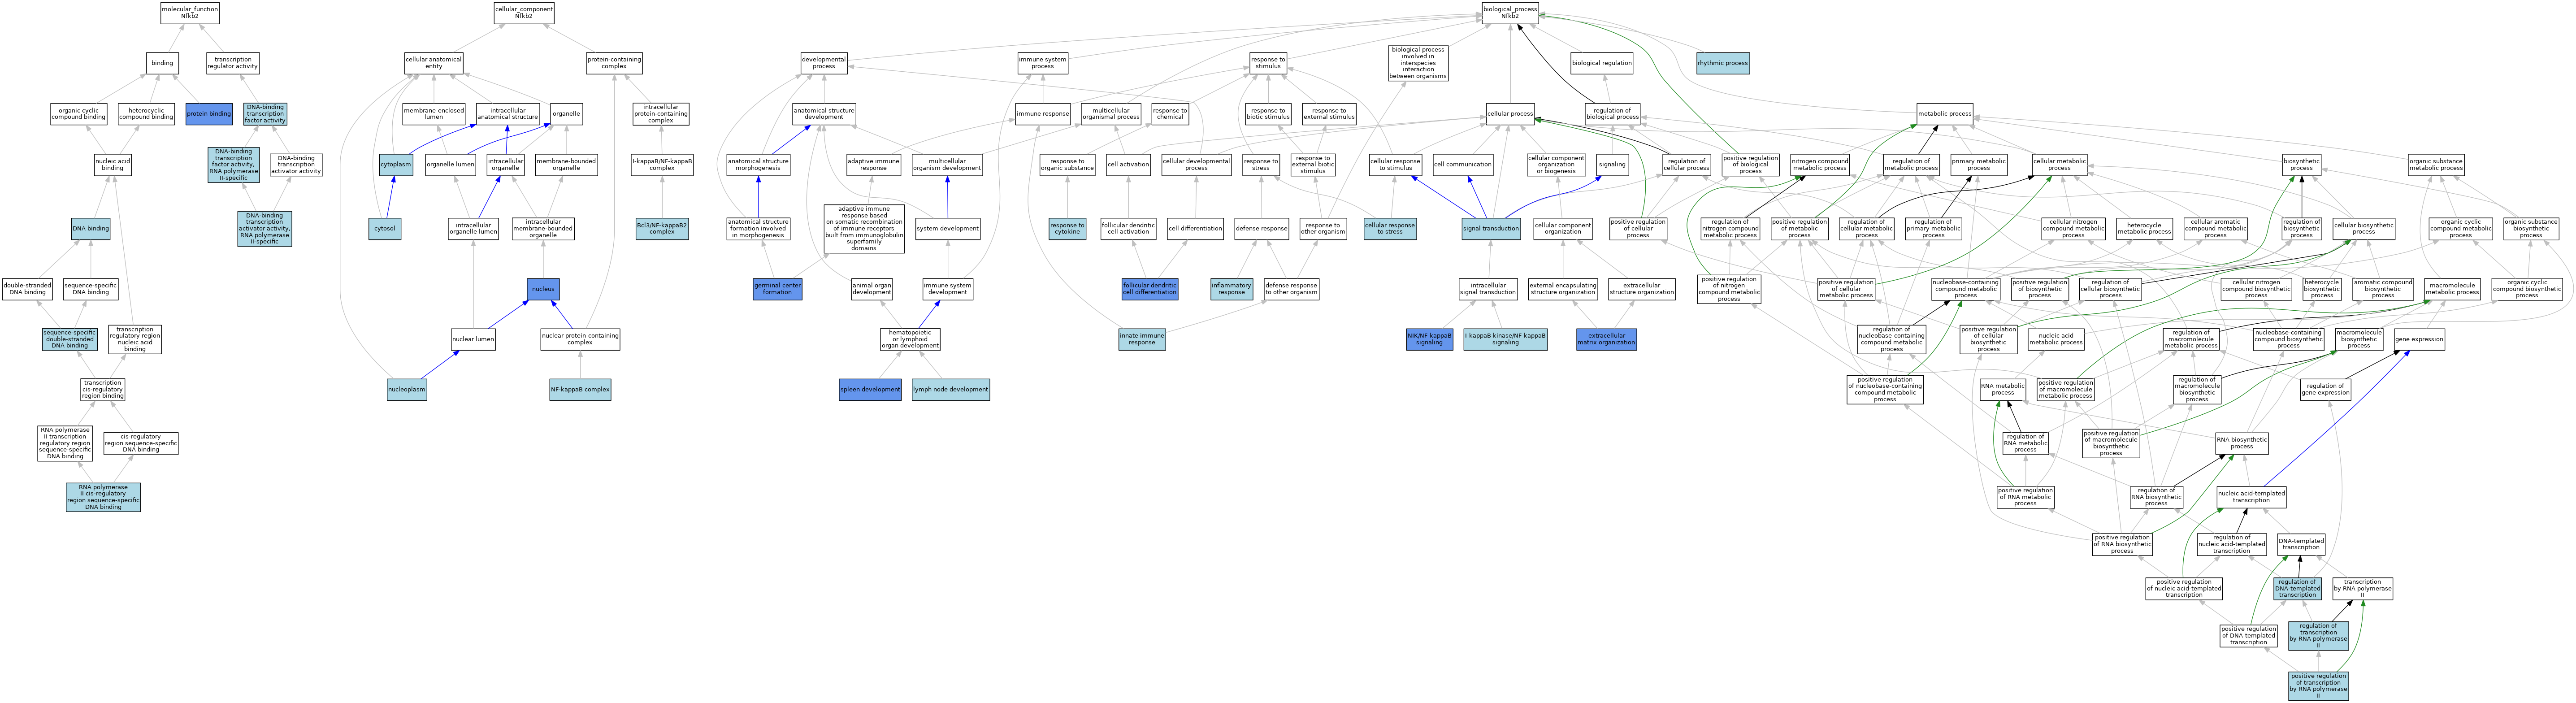The width and height of the screenshot is (2576, 703).
Task: Click the 'cell differentiation' node
Action: tap(1195, 229)
